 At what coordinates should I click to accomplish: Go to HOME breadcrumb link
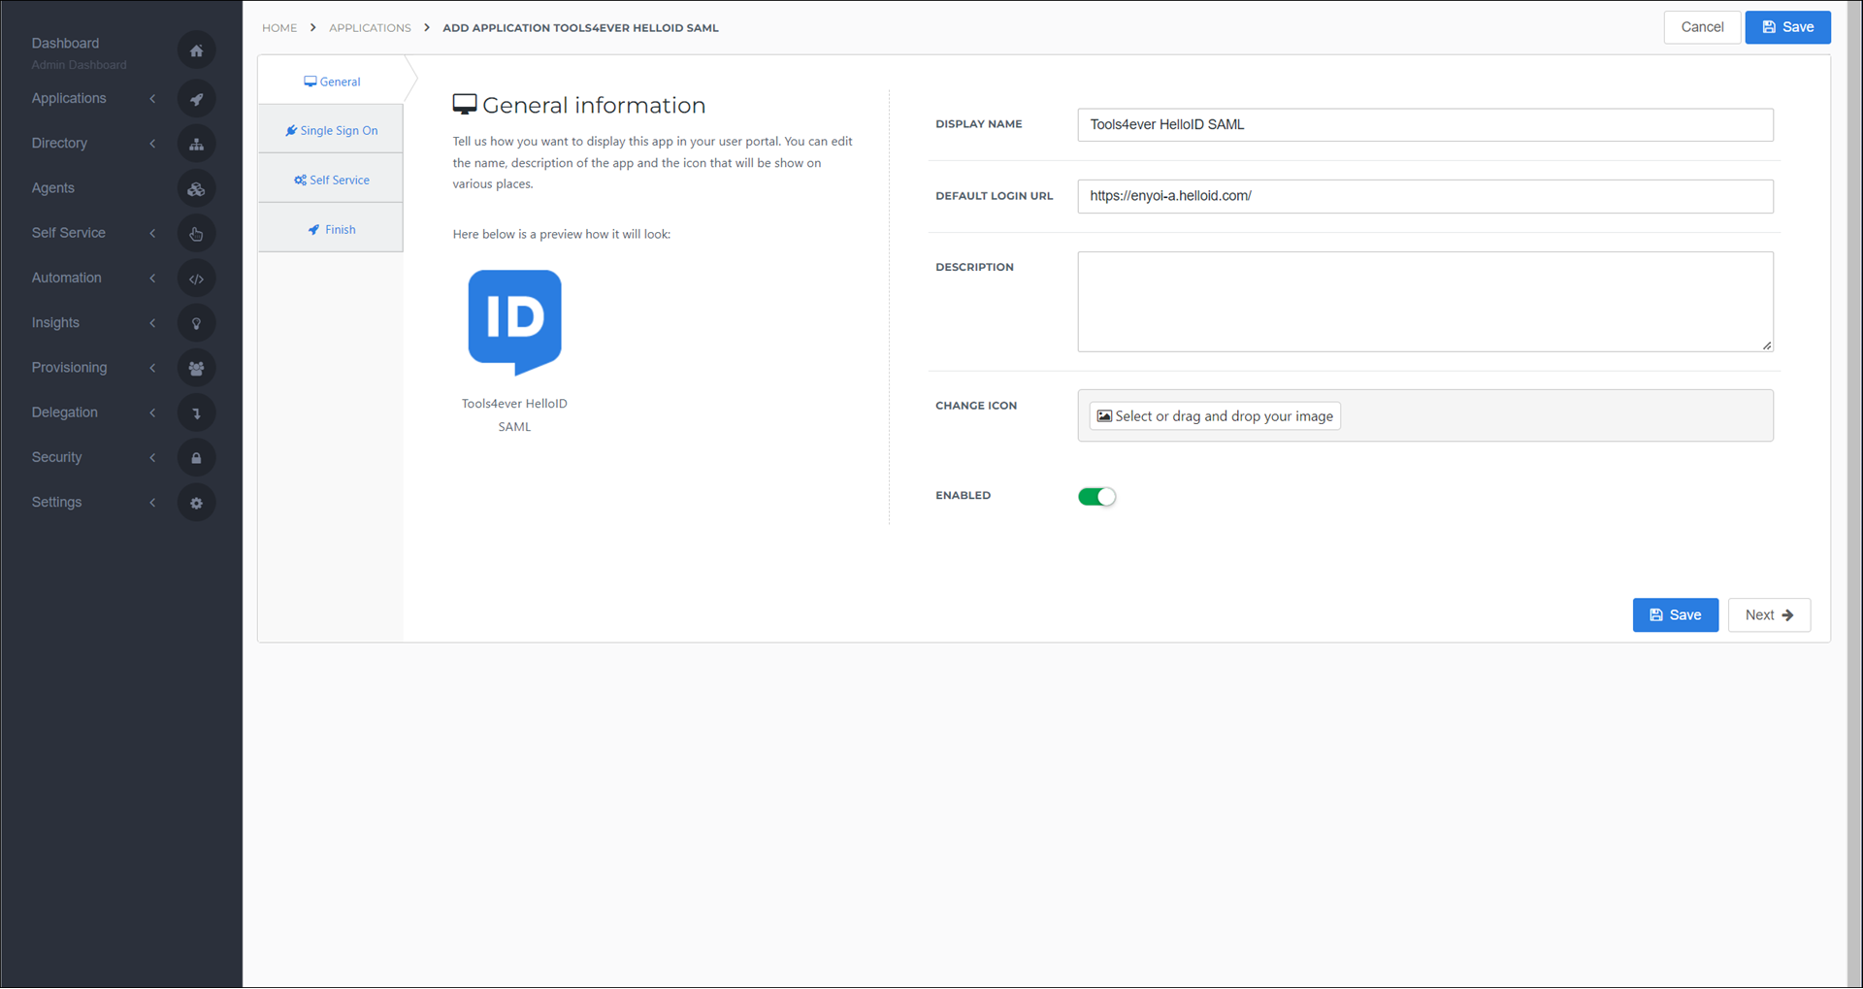click(279, 28)
